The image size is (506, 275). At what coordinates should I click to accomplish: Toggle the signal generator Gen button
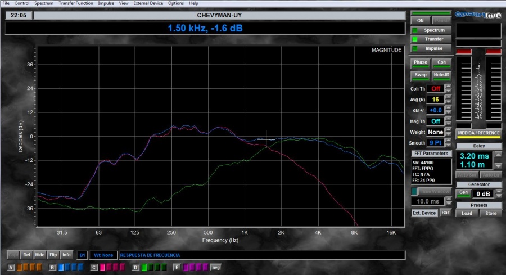tap(463, 193)
